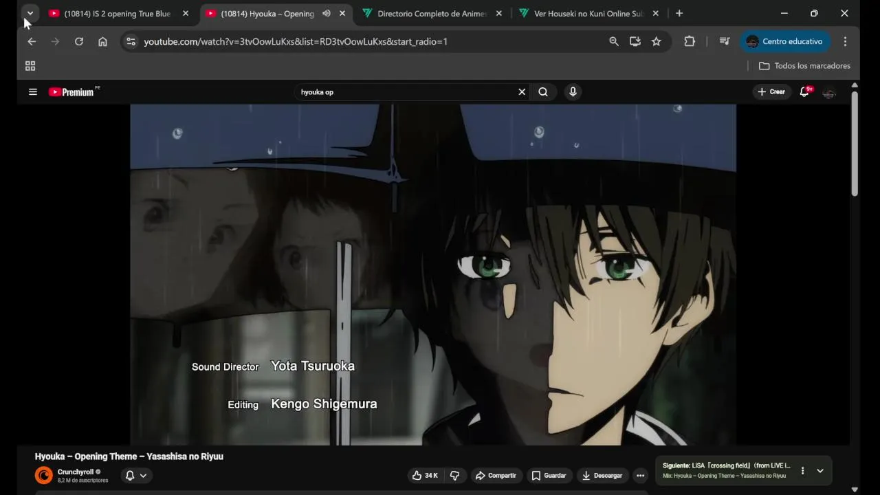Open the Todos los marcadores folder
Viewport: 880px width, 495px height.
coord(804,66)
